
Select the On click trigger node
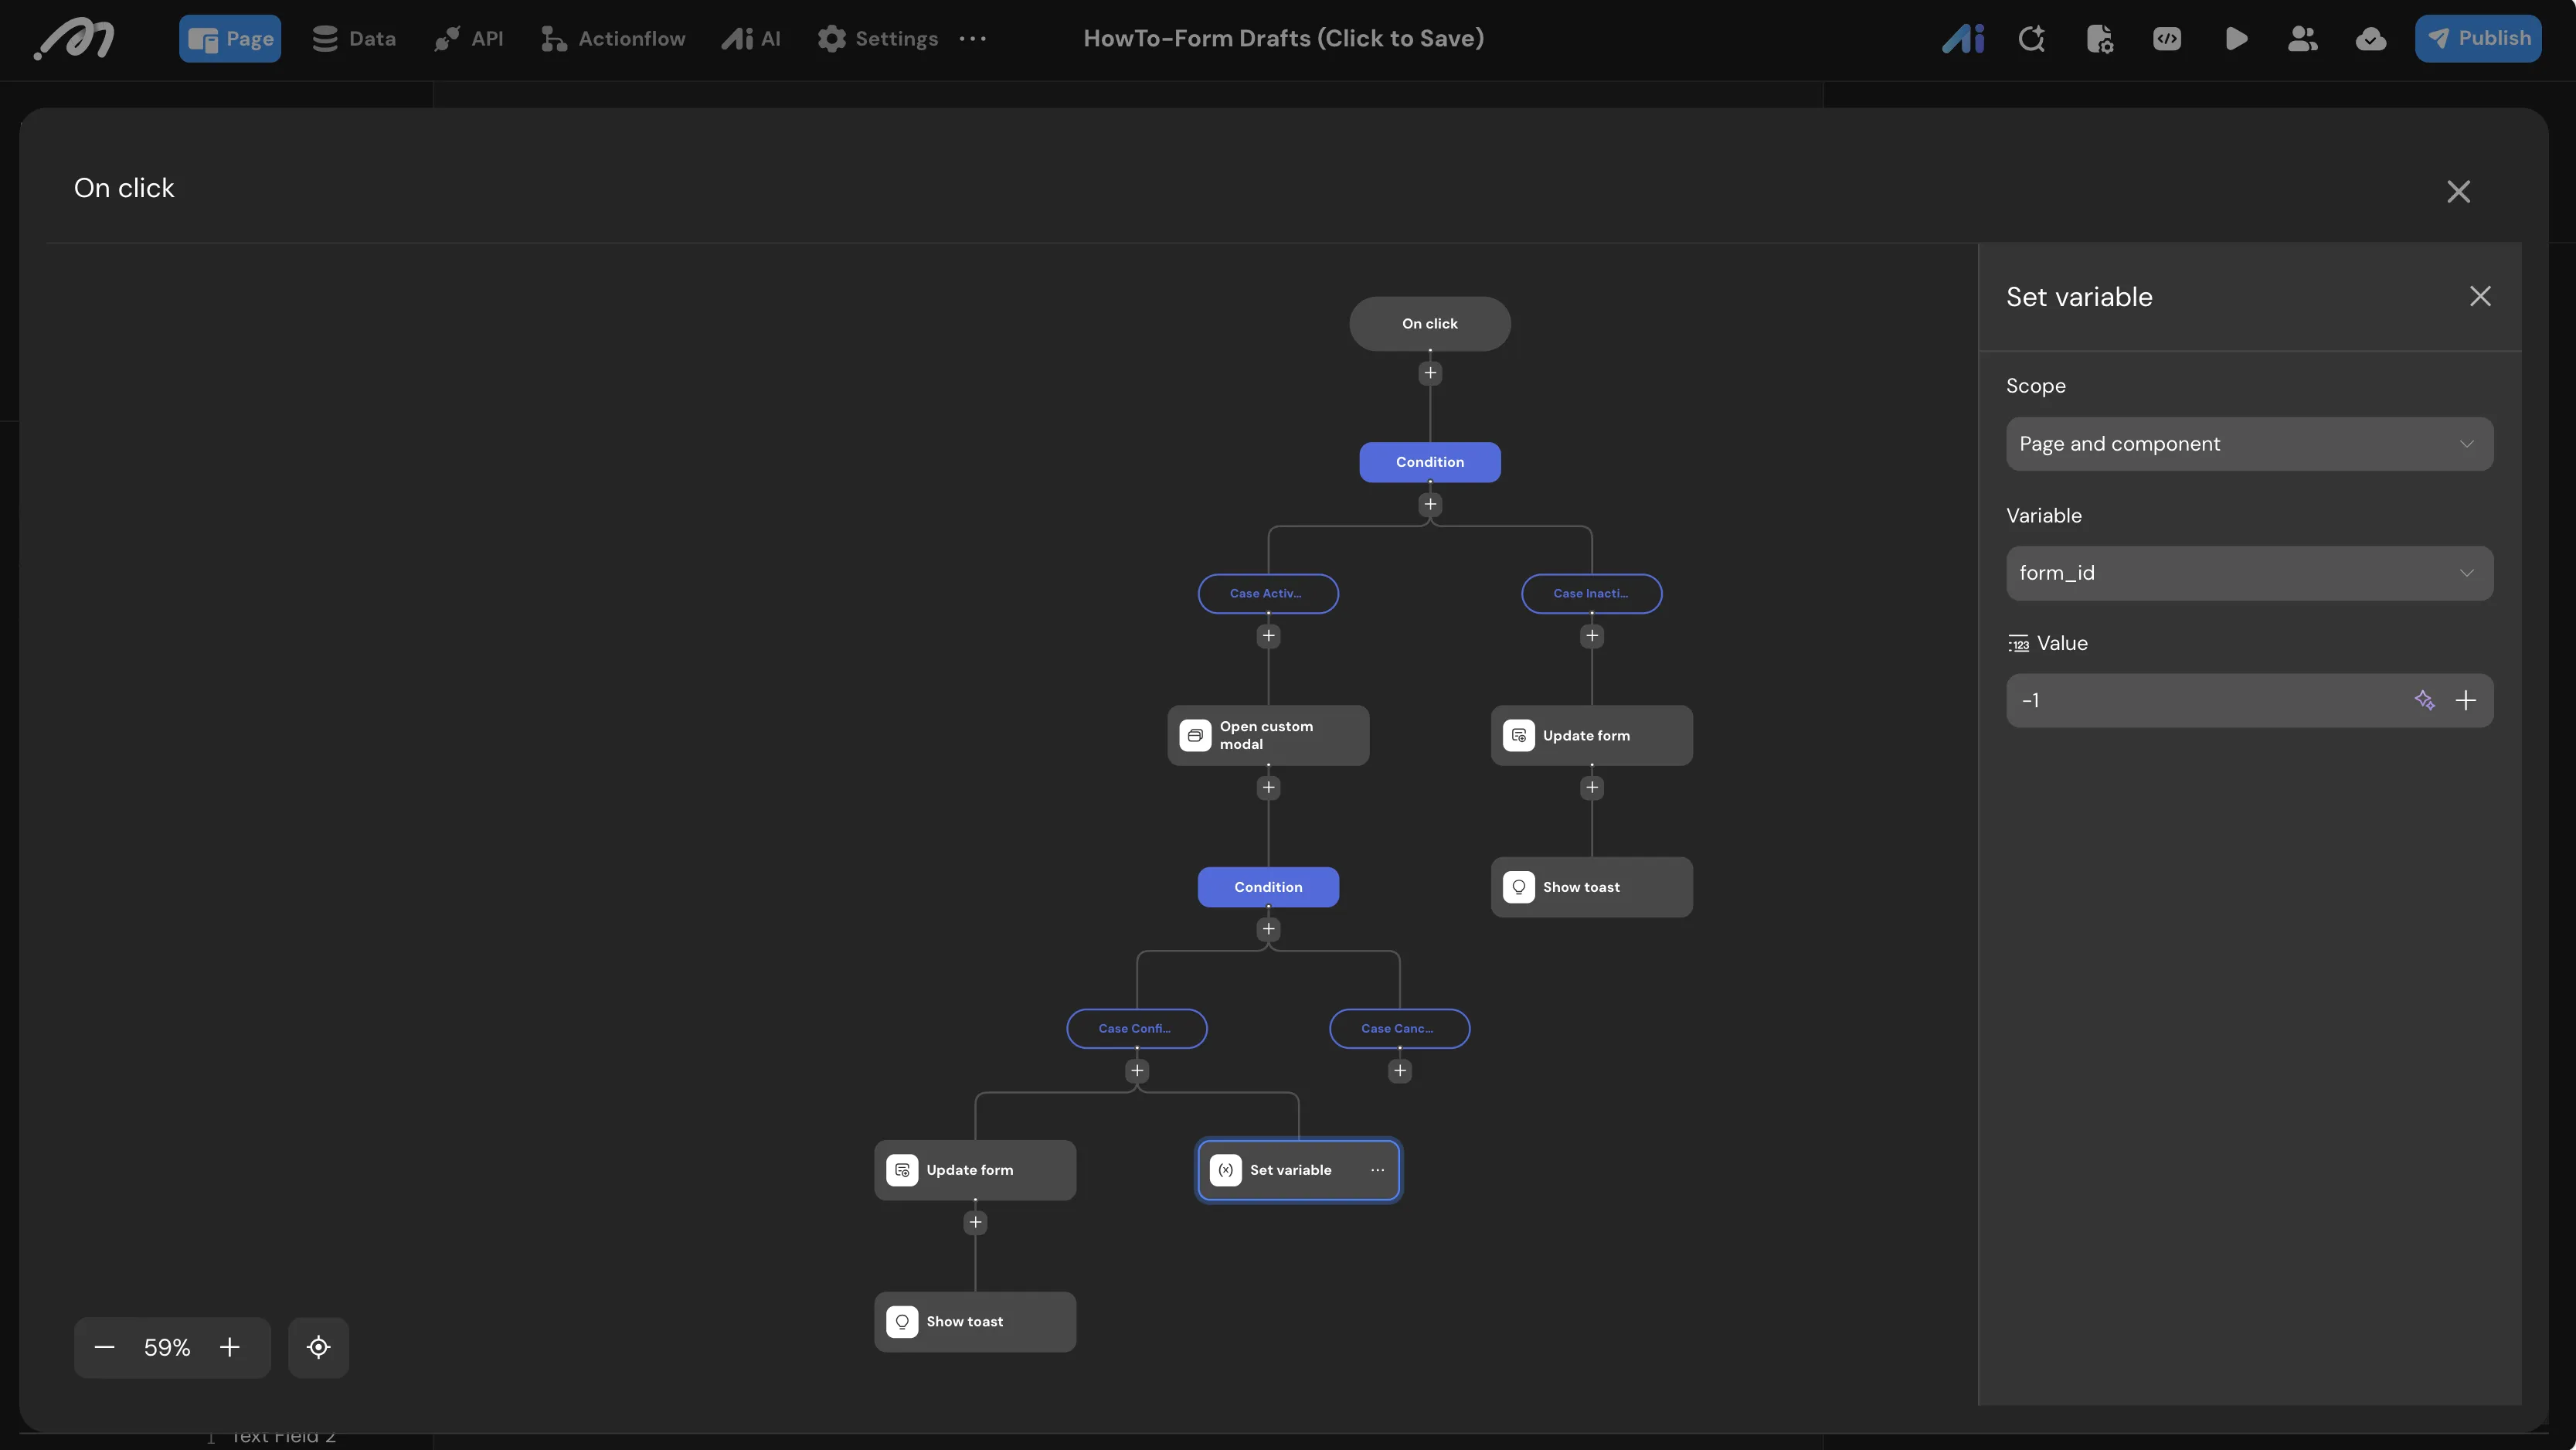click(1429, 323)
